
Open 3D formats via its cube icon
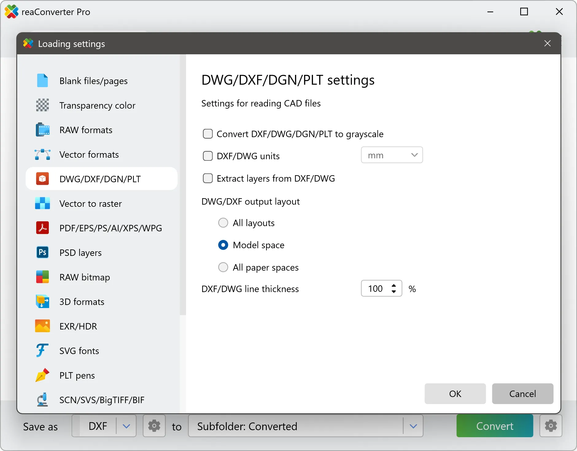tap(42, 301)
